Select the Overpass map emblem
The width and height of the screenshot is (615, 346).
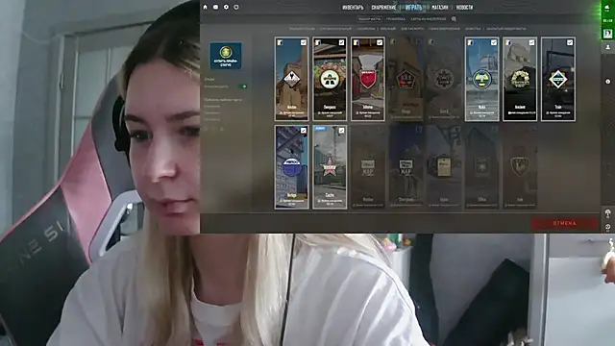pos(330,79)
